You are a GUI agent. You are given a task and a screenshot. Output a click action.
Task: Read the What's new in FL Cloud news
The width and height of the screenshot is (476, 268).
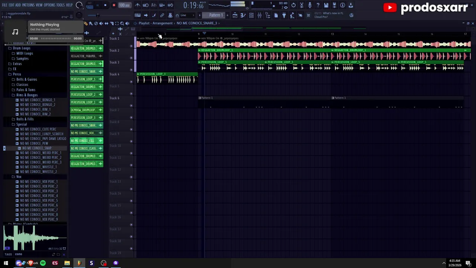coord(329,15)
